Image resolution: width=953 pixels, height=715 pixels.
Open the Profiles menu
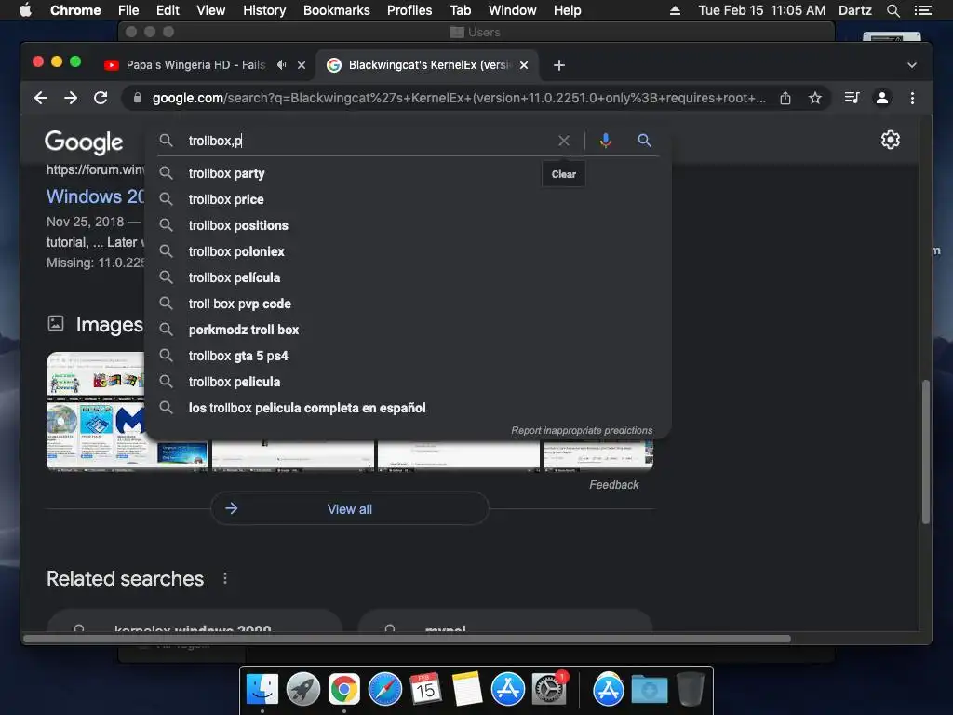[409, 10]
